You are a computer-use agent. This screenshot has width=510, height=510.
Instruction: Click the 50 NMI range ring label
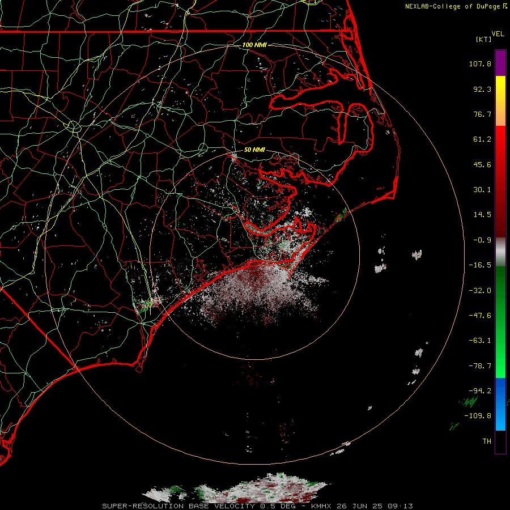(x=254, y=150)
